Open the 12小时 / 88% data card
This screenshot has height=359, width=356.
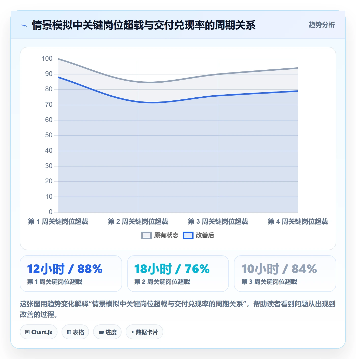click(71, 274)
